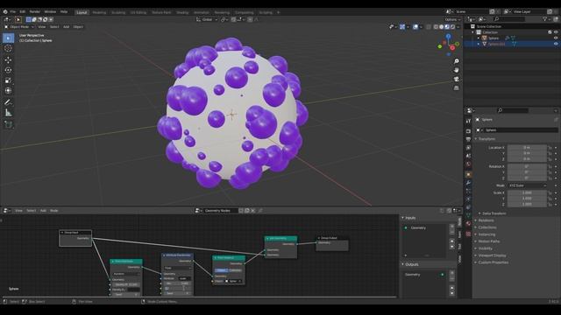Switch perspective/orthographic grid icon

point(456,87)
